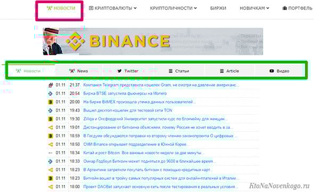This screenshot has height=192, width=314.
Task: Click source icon beside DAOBet mainnet news
Action: pyautogui.click(x=51, y=187)
